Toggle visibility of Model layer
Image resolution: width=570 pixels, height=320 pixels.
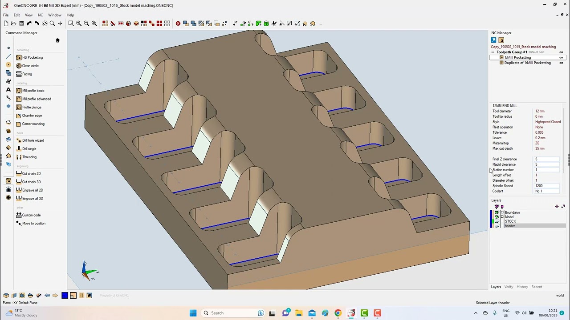tap(497, 217)
